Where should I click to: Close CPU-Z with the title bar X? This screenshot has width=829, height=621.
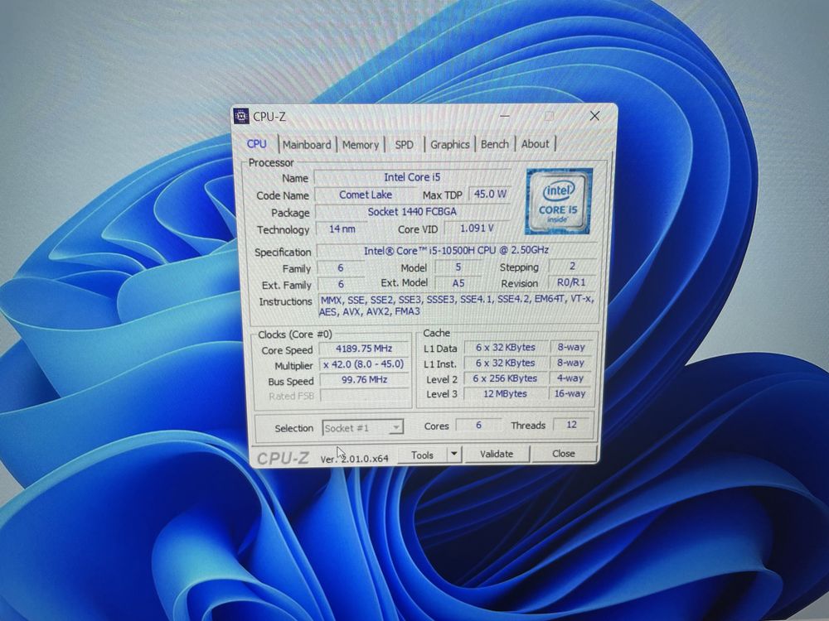point(594,116)
